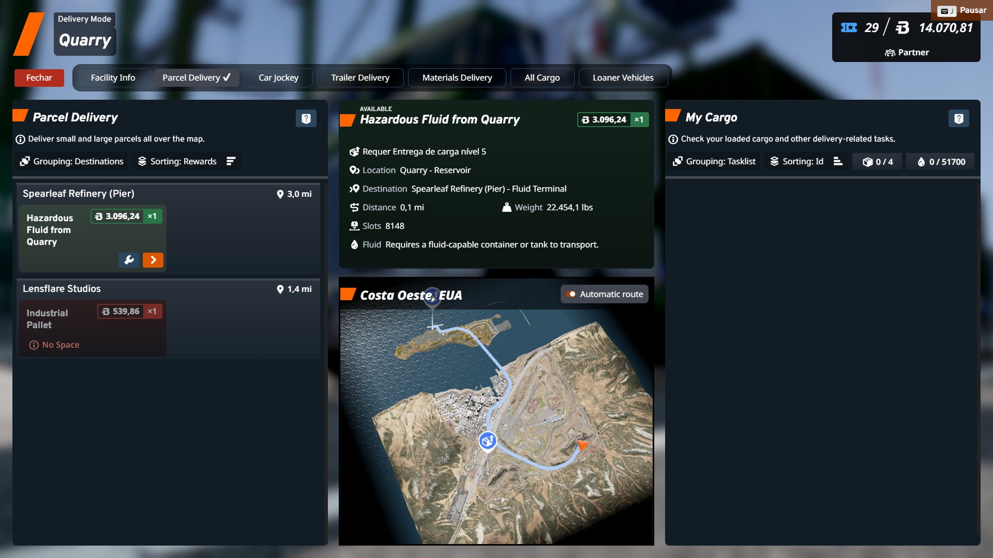The width and height of the screenshot is (993, 558).
Task: Toggle the Automatic route switch
Action: [571, 294]
